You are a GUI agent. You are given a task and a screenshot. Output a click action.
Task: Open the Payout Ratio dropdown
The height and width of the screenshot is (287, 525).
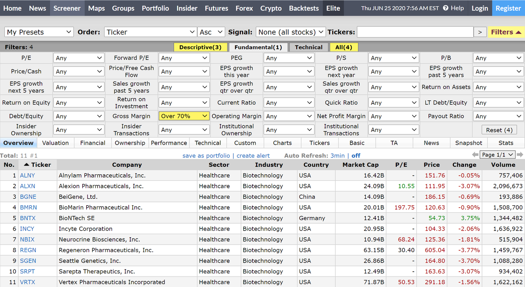click(498, 116)
